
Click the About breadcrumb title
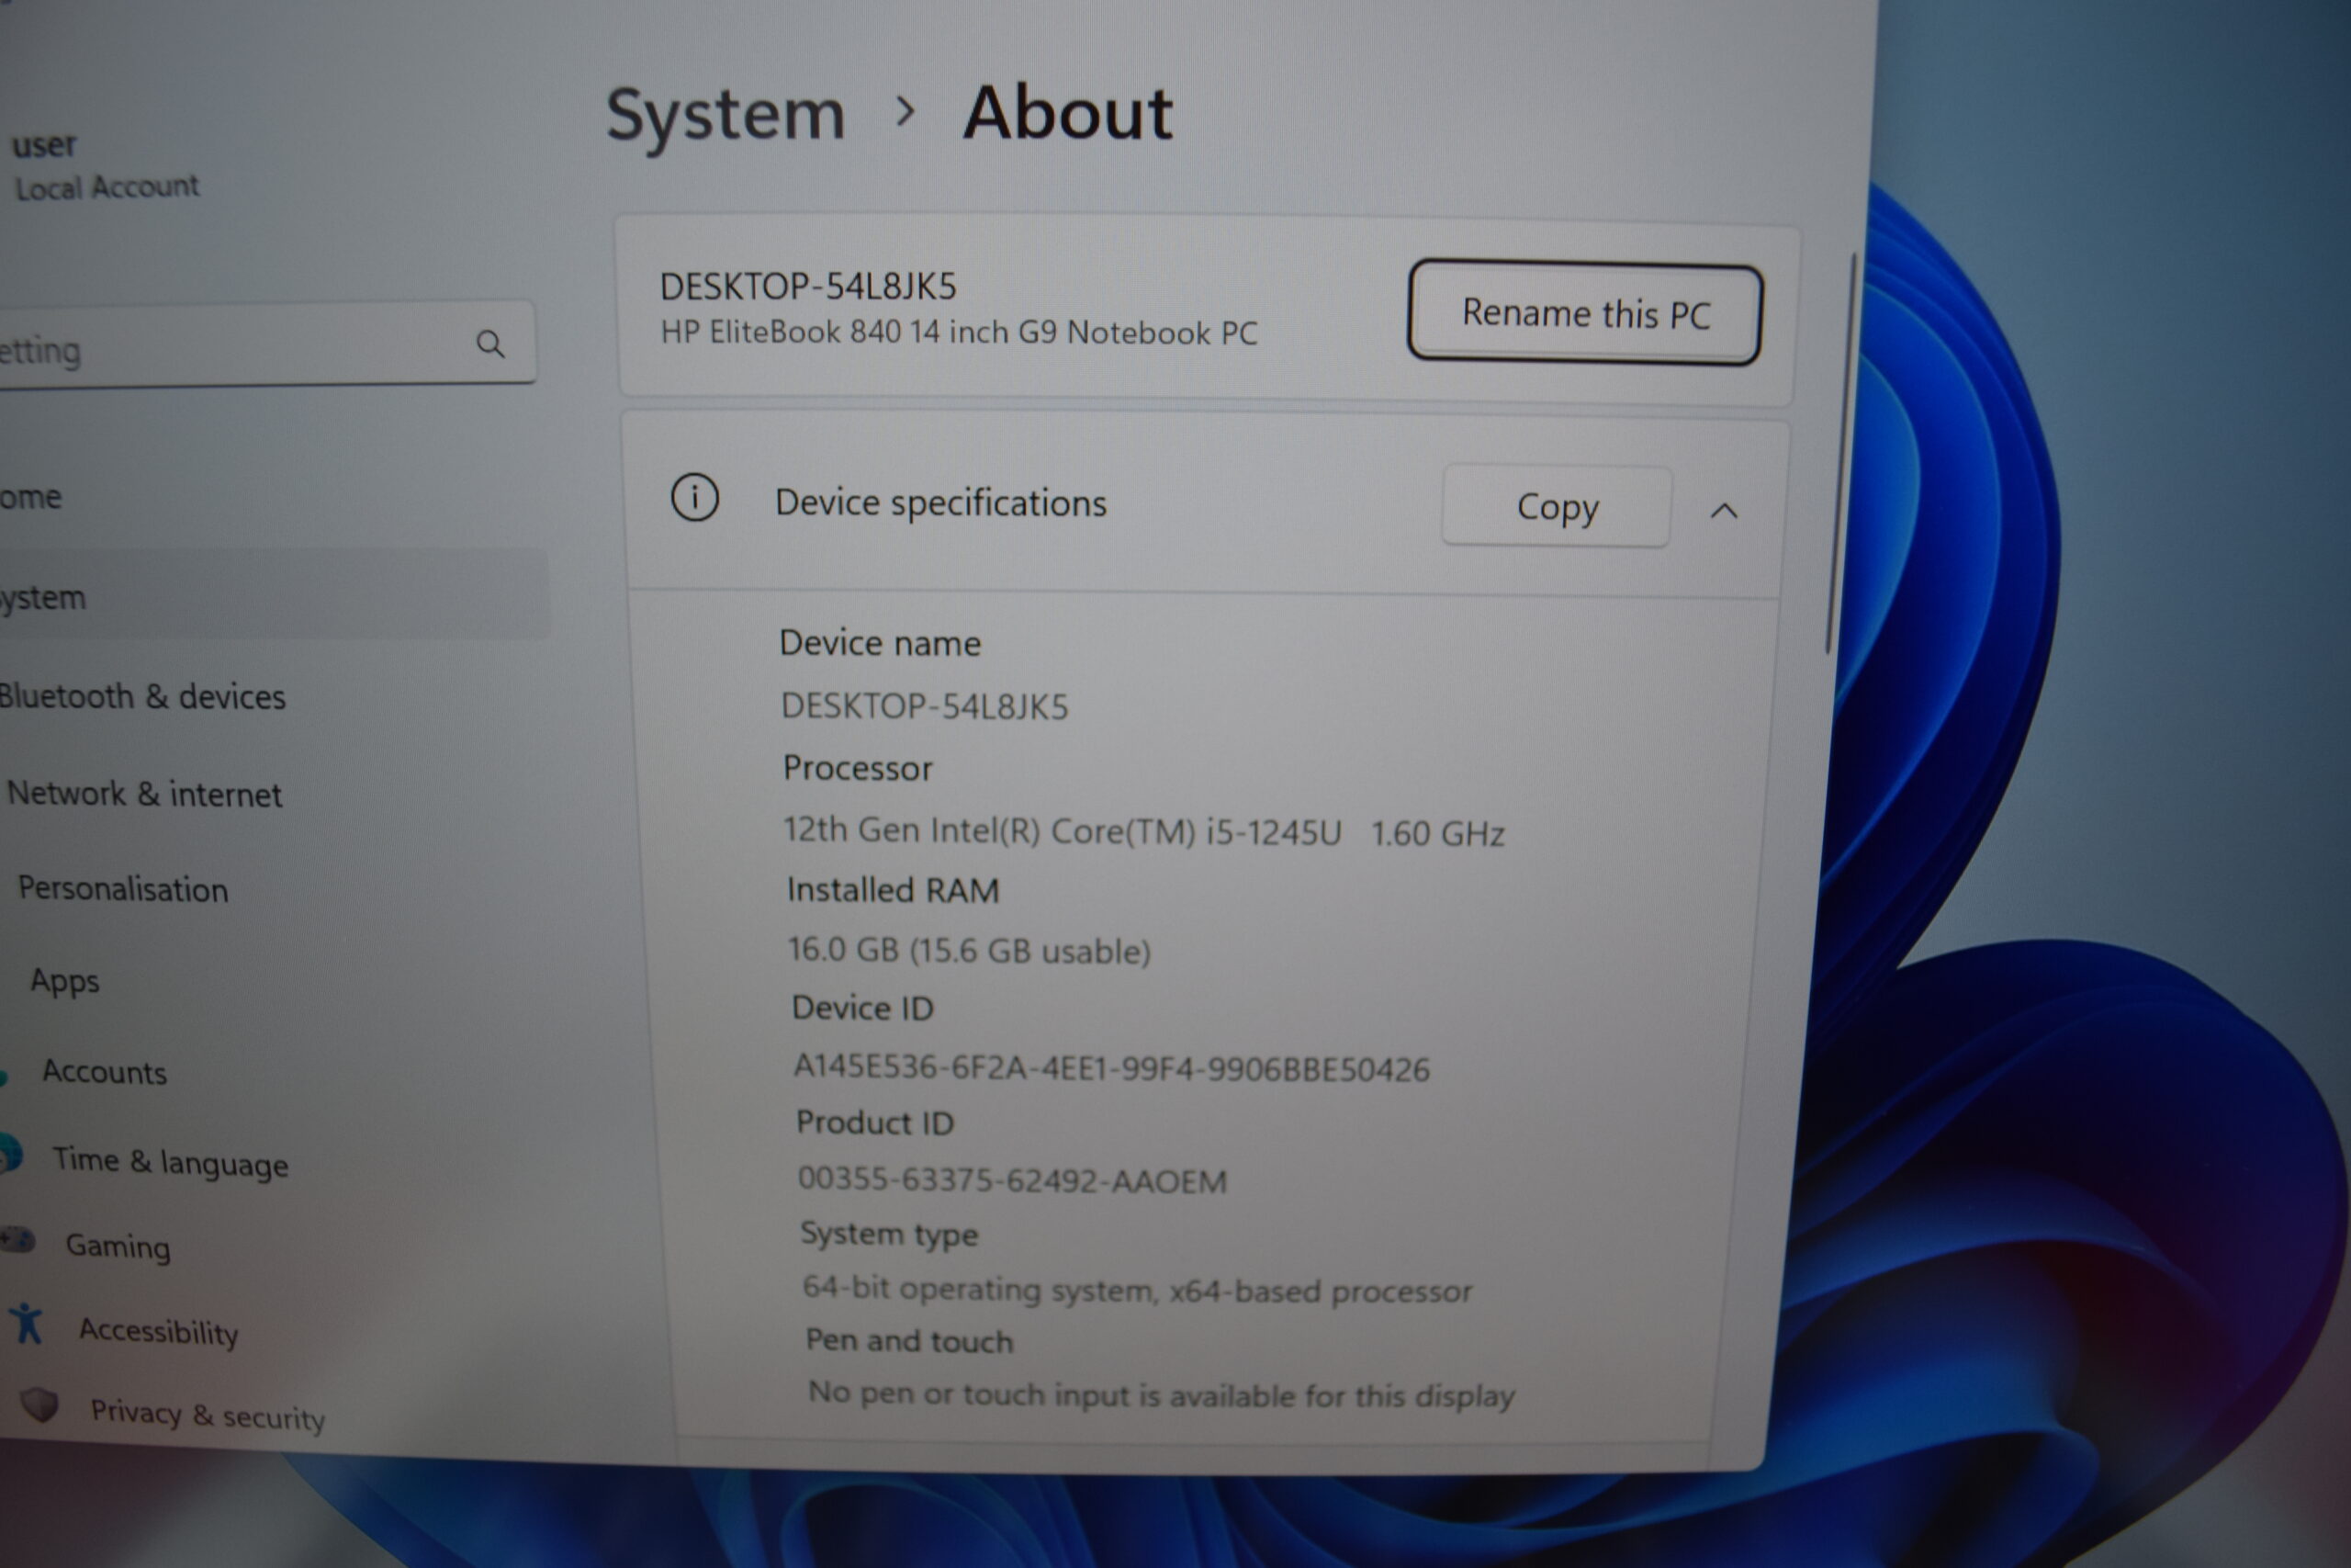[x=1067, y=113]
